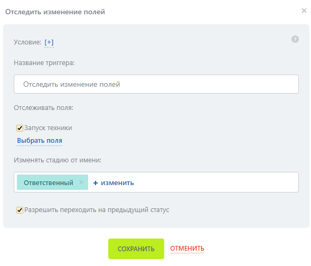Click the Разрешить переходить label text

click(97, 210)
